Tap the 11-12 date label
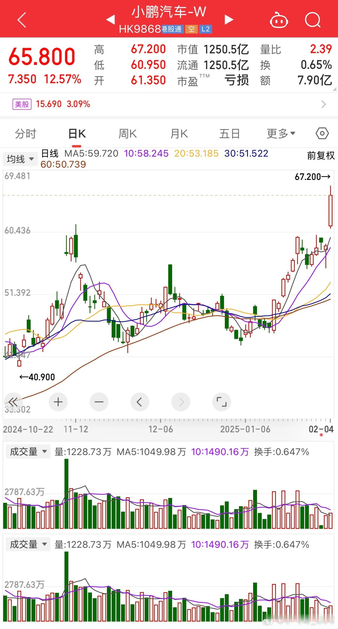 (76, 429)
